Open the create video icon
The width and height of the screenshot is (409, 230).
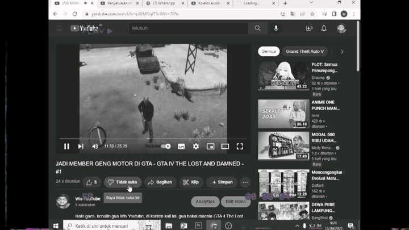coord(309,28)
